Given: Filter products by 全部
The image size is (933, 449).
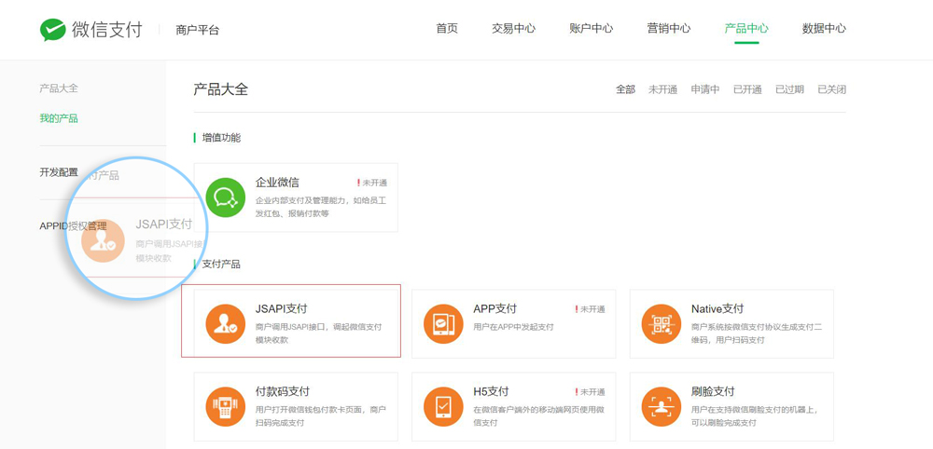Looking at the screenshot, I should [625, 89].
